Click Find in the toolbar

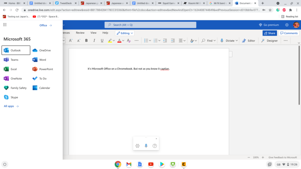(x=207, y=41)
